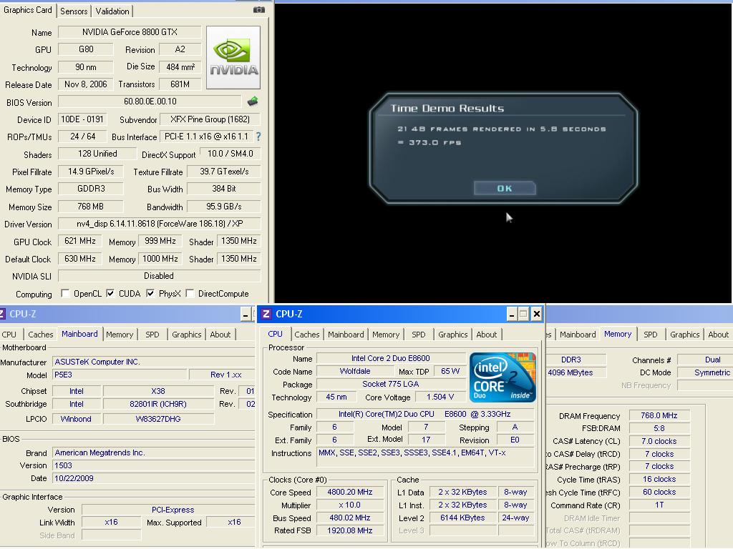Switch to the Sensors tab in GPU-Z
This screenshot has height=549, width=733.
(74, 11)
